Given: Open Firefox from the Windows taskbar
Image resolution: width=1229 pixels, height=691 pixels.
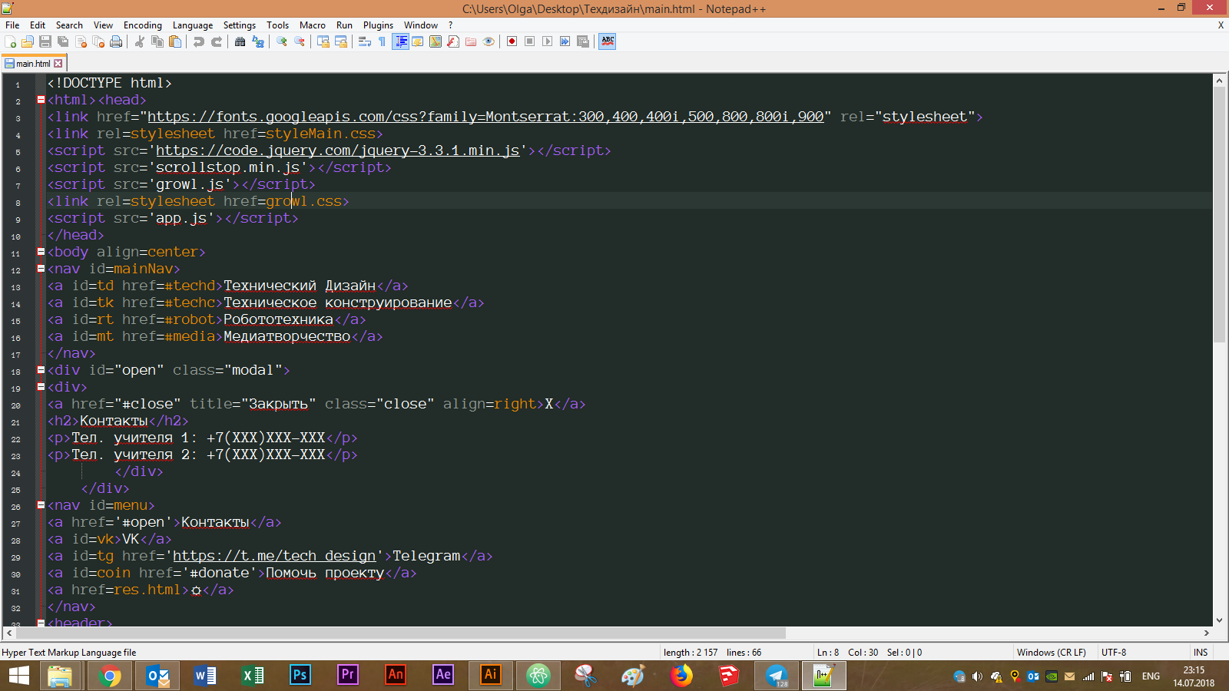Looking at the screenshot, I should point(681,676).
